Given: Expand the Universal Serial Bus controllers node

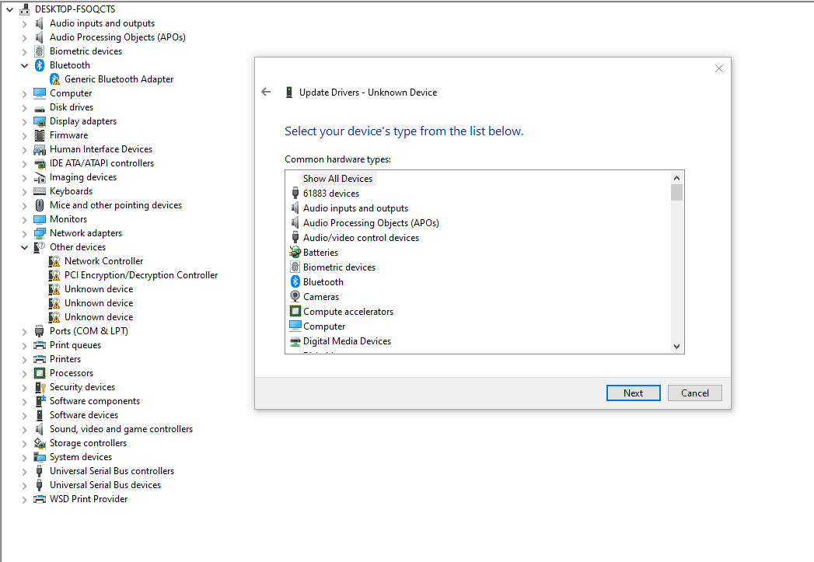Looking at the screenshot, I should click(24, 470).
